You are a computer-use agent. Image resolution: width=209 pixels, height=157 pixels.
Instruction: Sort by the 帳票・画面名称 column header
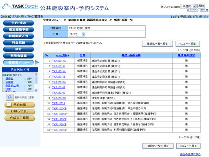point(131,55)
